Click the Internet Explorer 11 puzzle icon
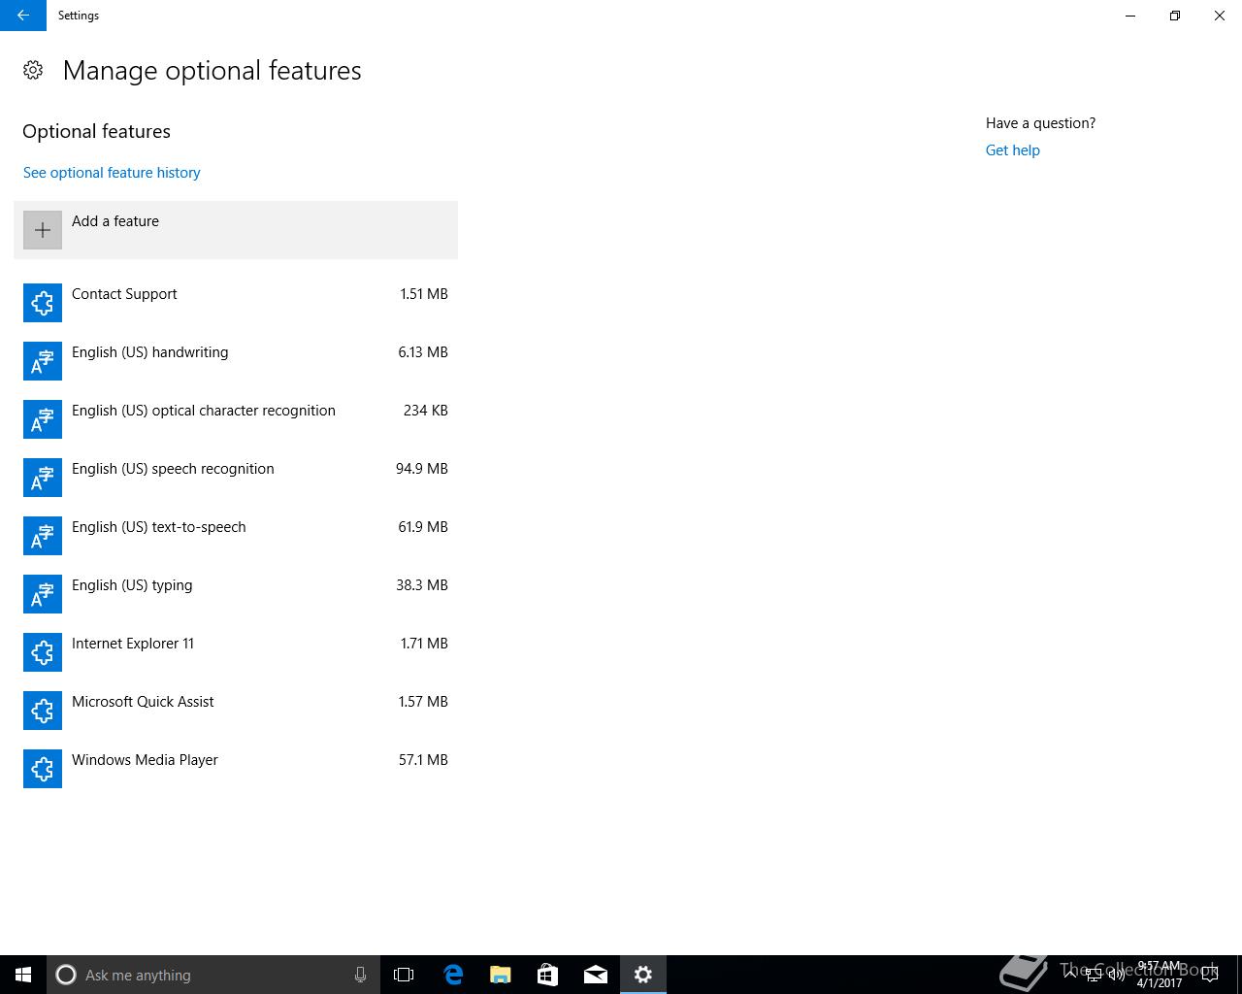Screen dimensions: 1242x994 click(x=43, y=652)
